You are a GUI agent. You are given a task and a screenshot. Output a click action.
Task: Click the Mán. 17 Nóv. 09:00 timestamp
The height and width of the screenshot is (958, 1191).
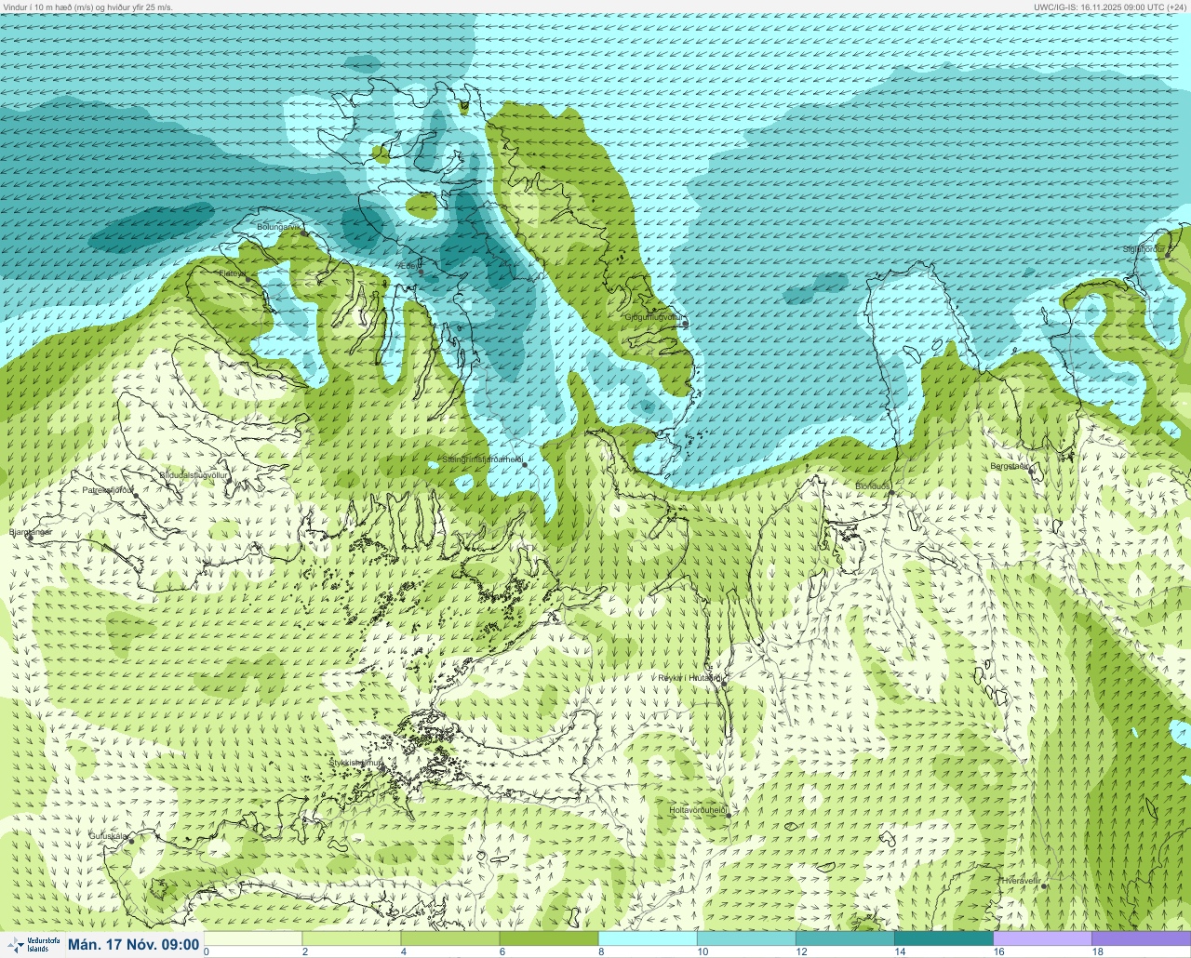point(134,945)
